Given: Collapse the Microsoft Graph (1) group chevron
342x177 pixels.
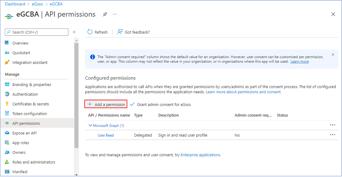Looking at the screenshot, I should [90, 125].
